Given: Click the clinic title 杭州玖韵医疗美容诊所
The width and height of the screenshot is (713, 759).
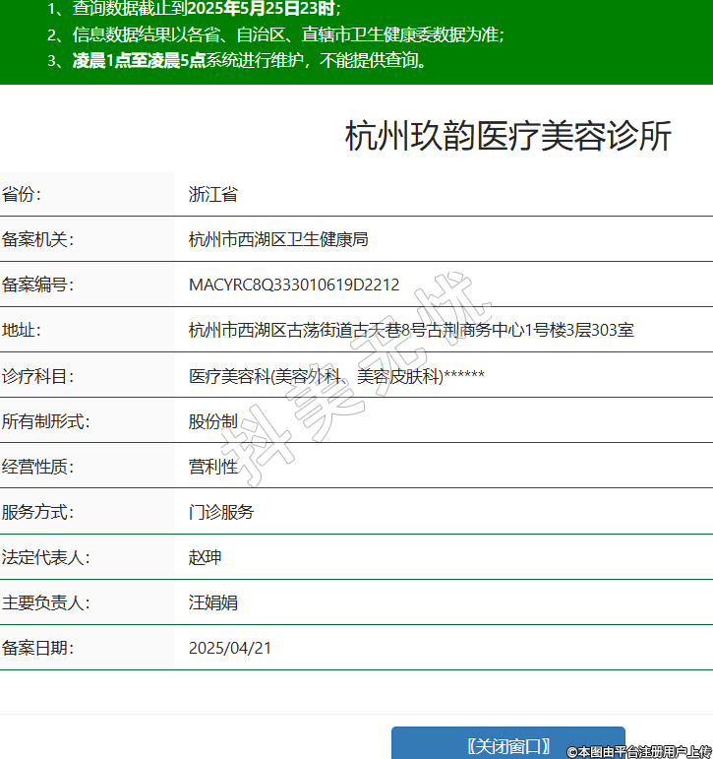Looking at the screenshot, I should tap(507, 137).
